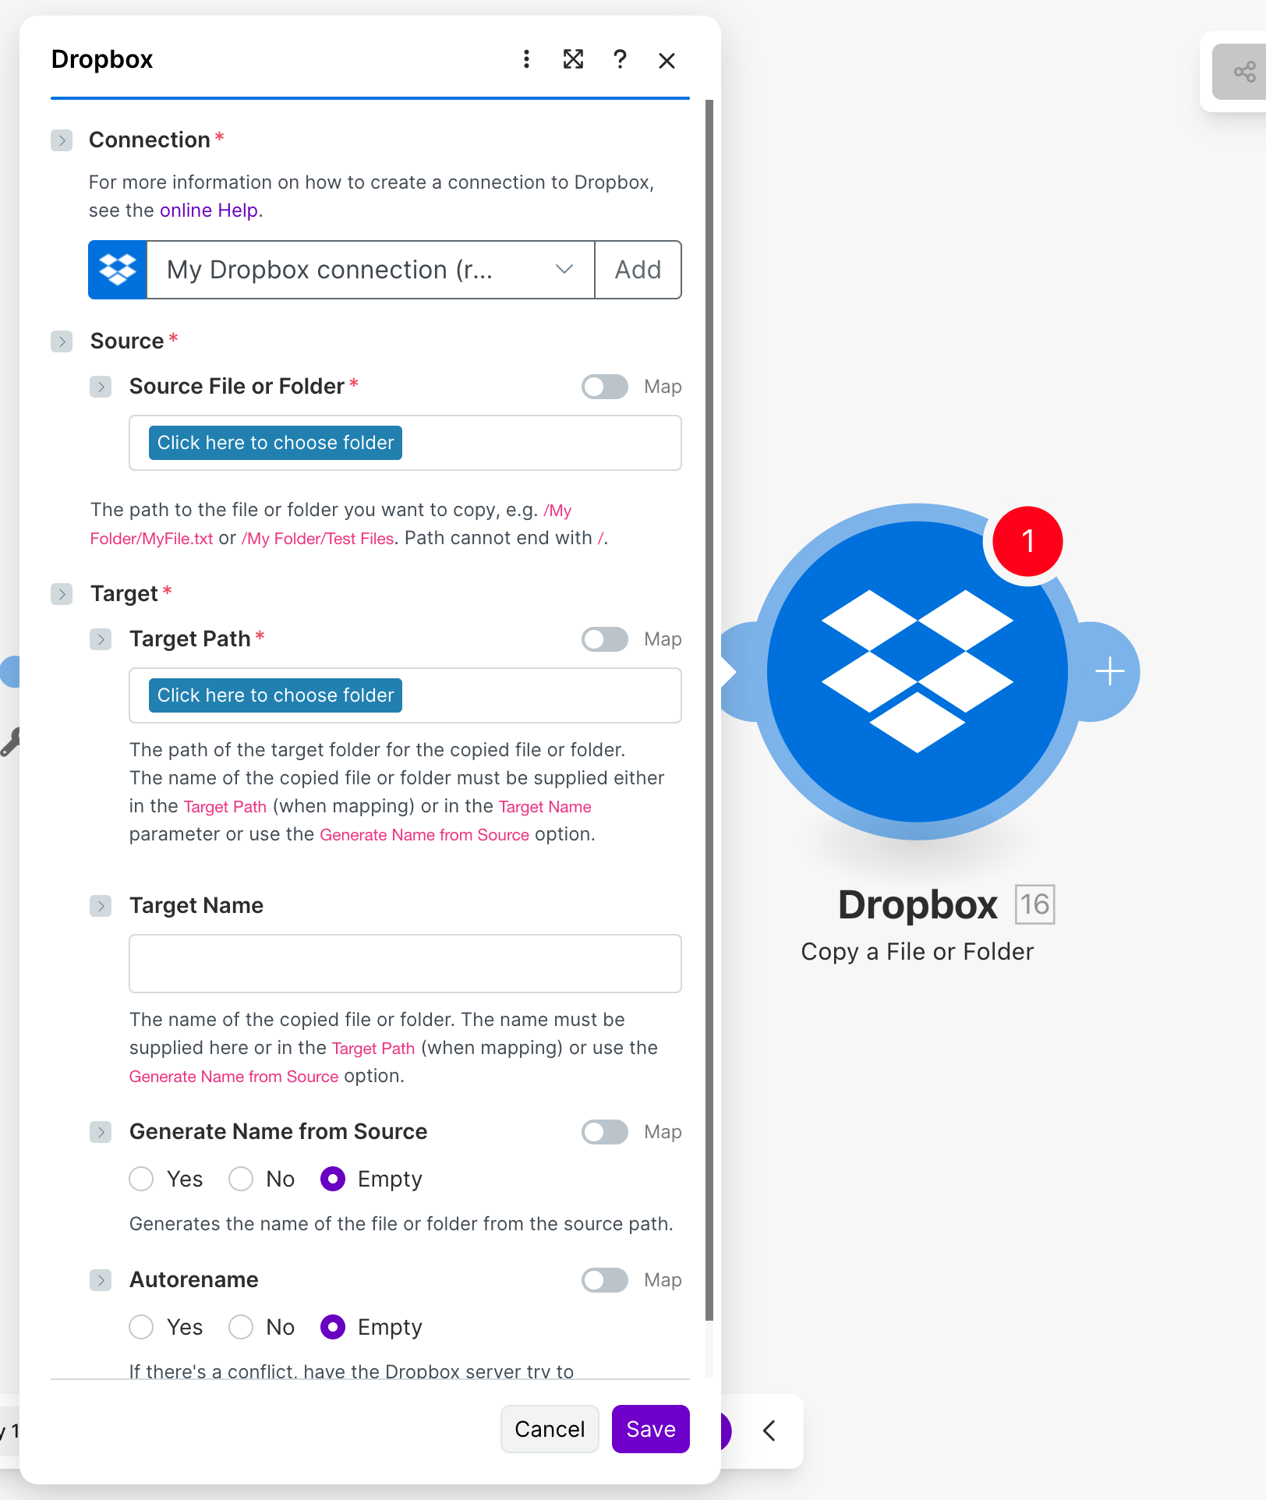Click the module number 16 label
Image resolution: width=1266 pixels, height=1500 pixels.
[1035, 904]
